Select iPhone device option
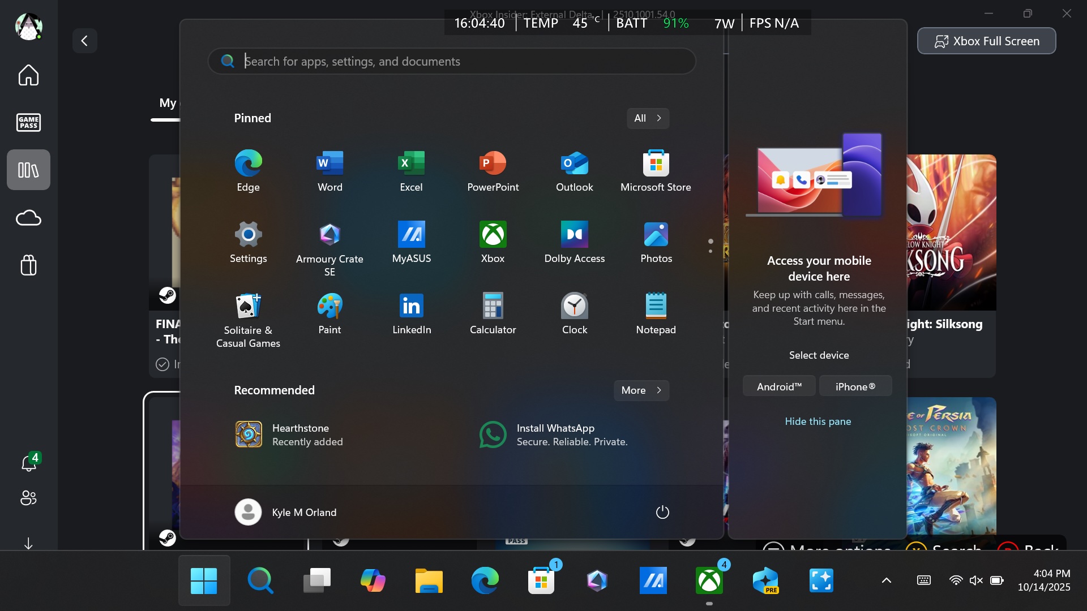The height and width of the screenshot is (611, 1087). (855, 386)
